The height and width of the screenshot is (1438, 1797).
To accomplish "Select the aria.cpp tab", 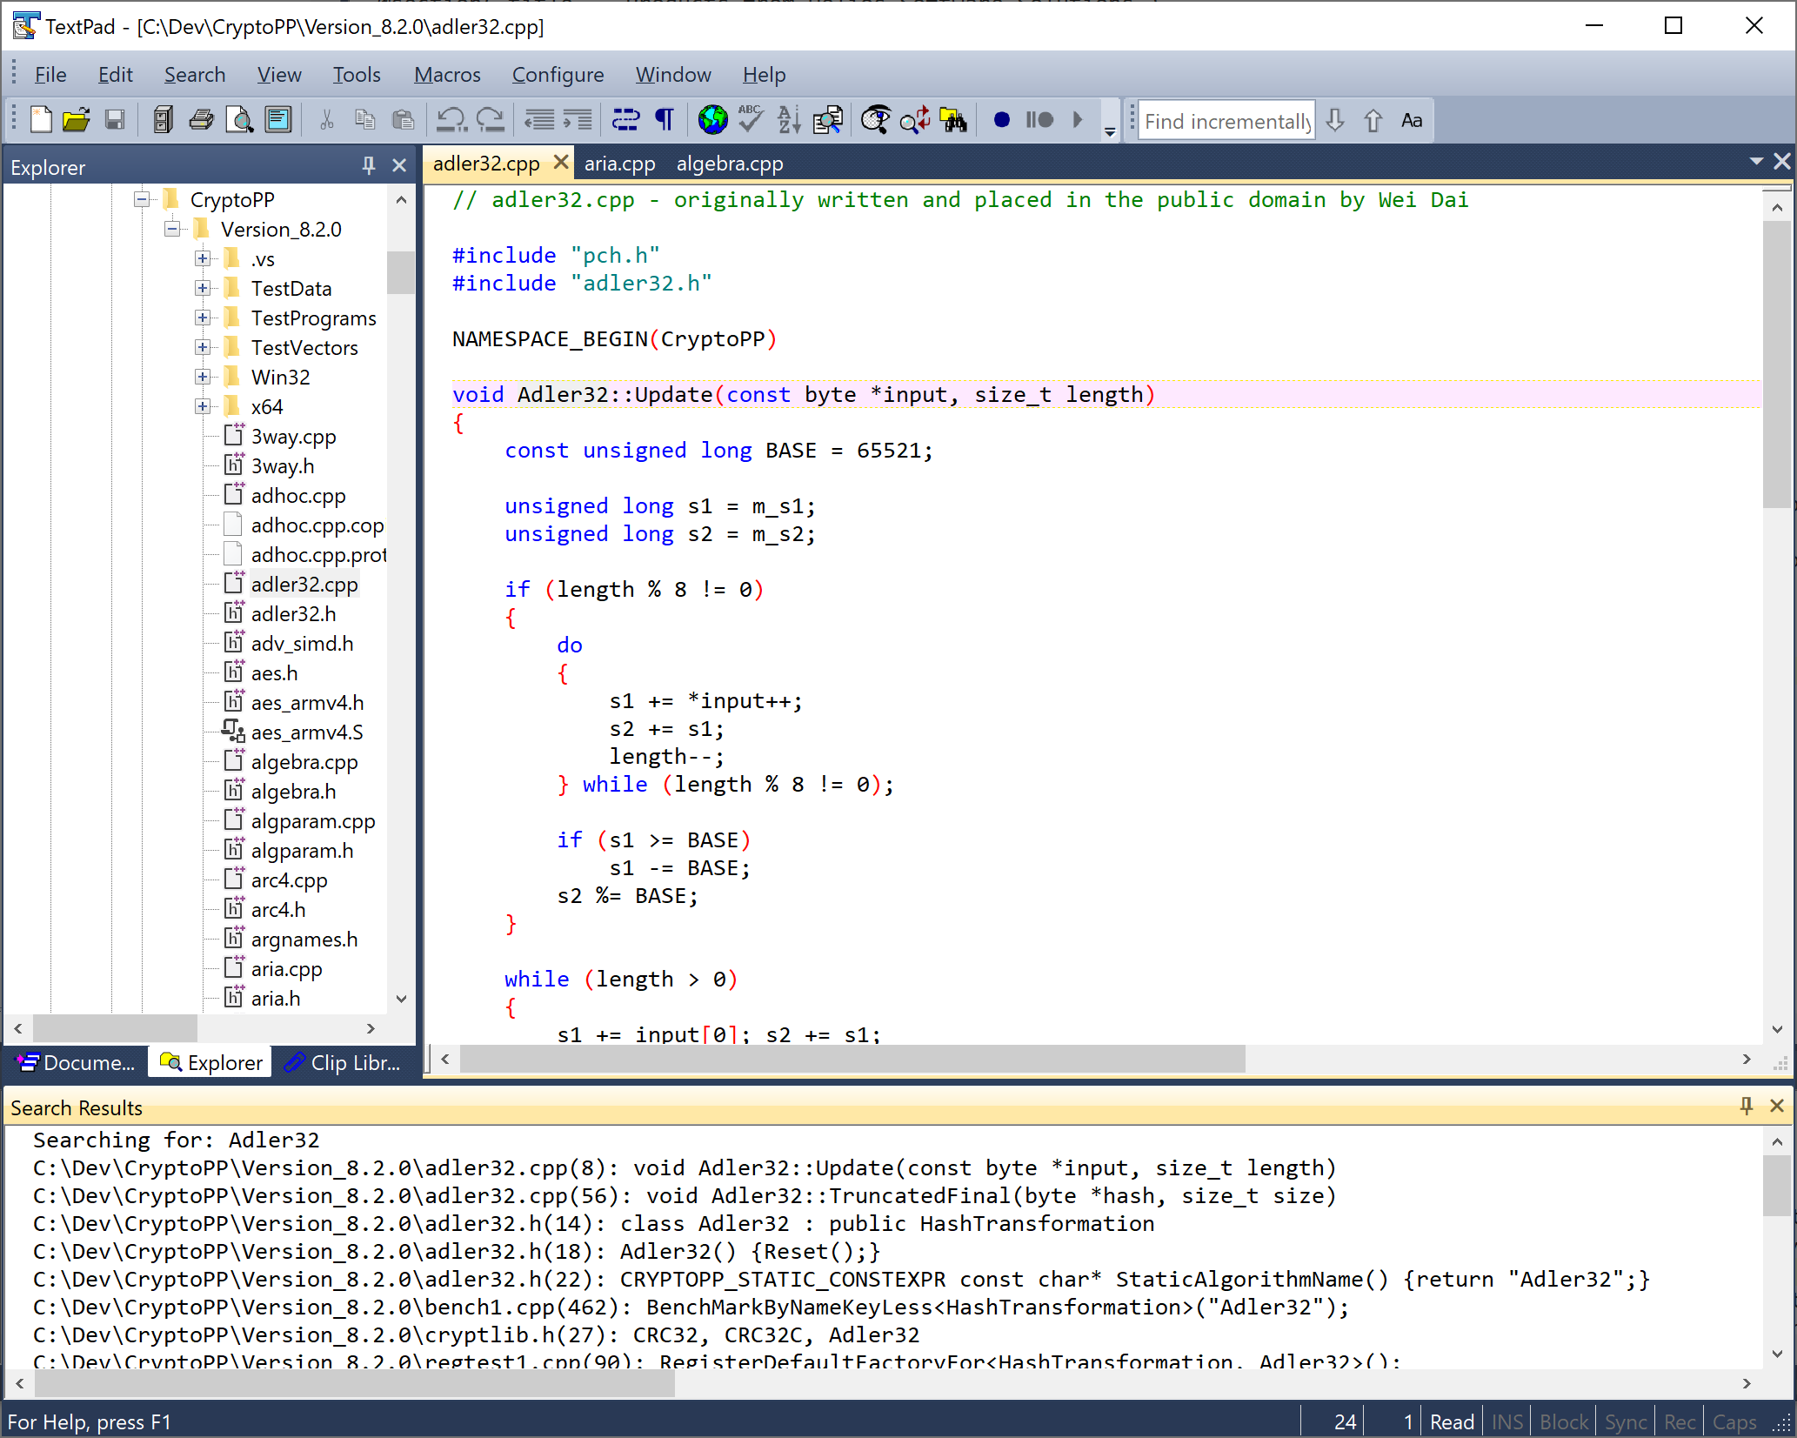I will 616,163.
